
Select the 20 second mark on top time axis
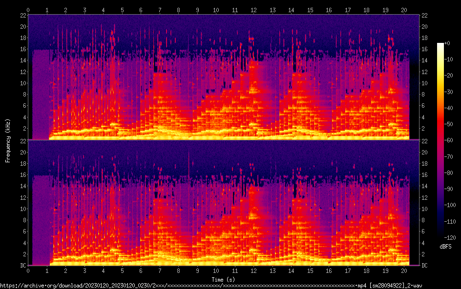pyautogui.click(x=404, y=10)
